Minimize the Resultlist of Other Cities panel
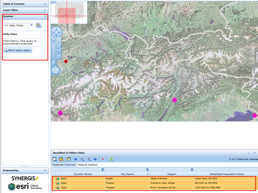The image size is (258, 193). coord(249,153)
